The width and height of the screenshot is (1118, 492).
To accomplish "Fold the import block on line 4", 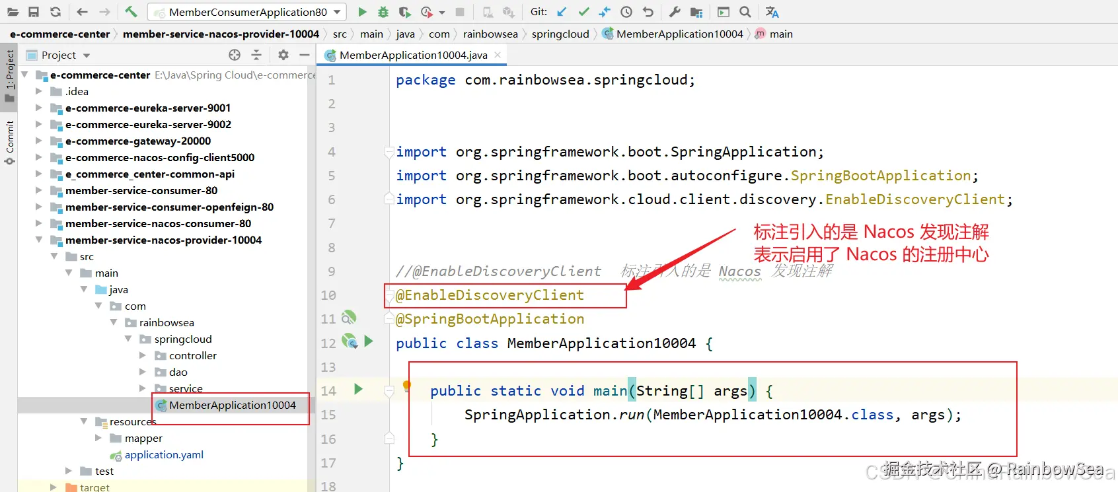I will coord(389,152).
